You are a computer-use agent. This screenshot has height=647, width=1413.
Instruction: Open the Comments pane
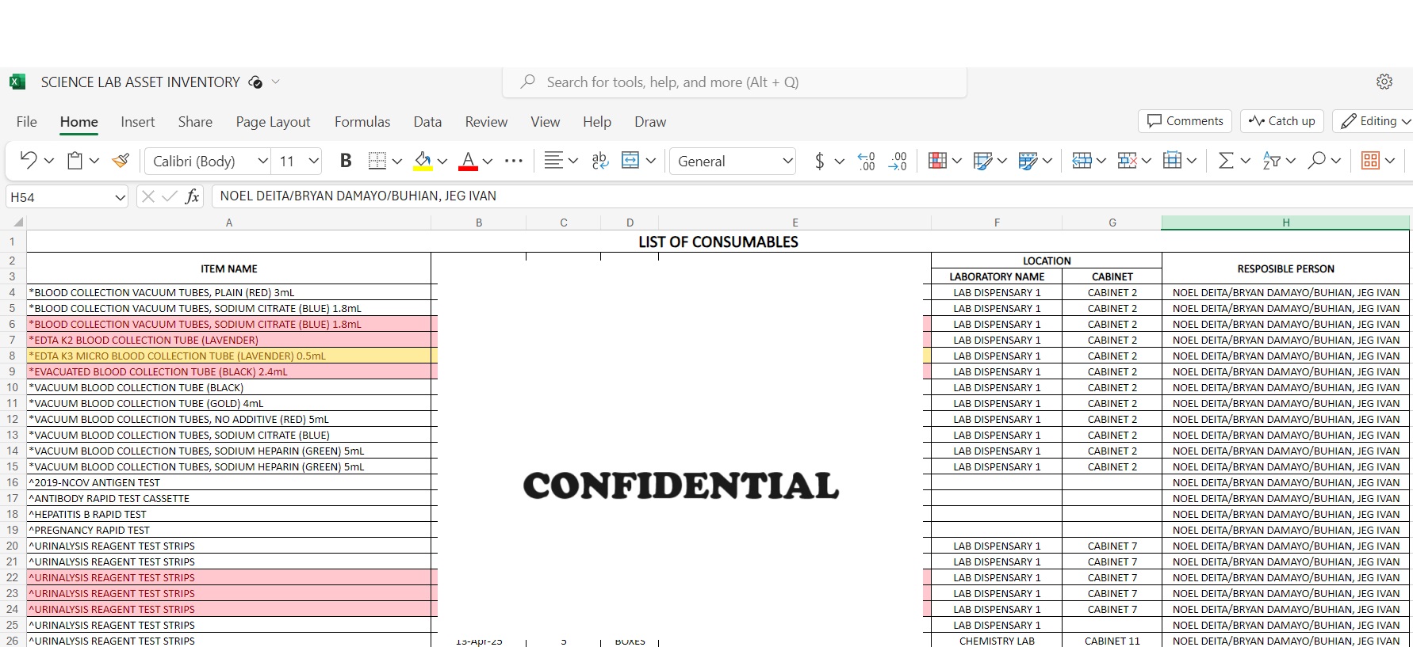click(x=1185, y=120)
